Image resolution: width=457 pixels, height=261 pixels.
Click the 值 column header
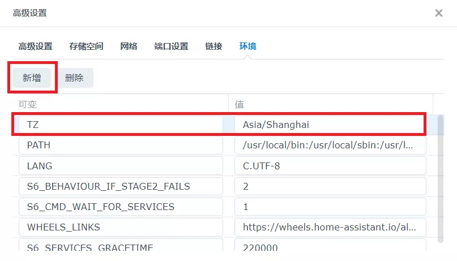pos(331,104)
